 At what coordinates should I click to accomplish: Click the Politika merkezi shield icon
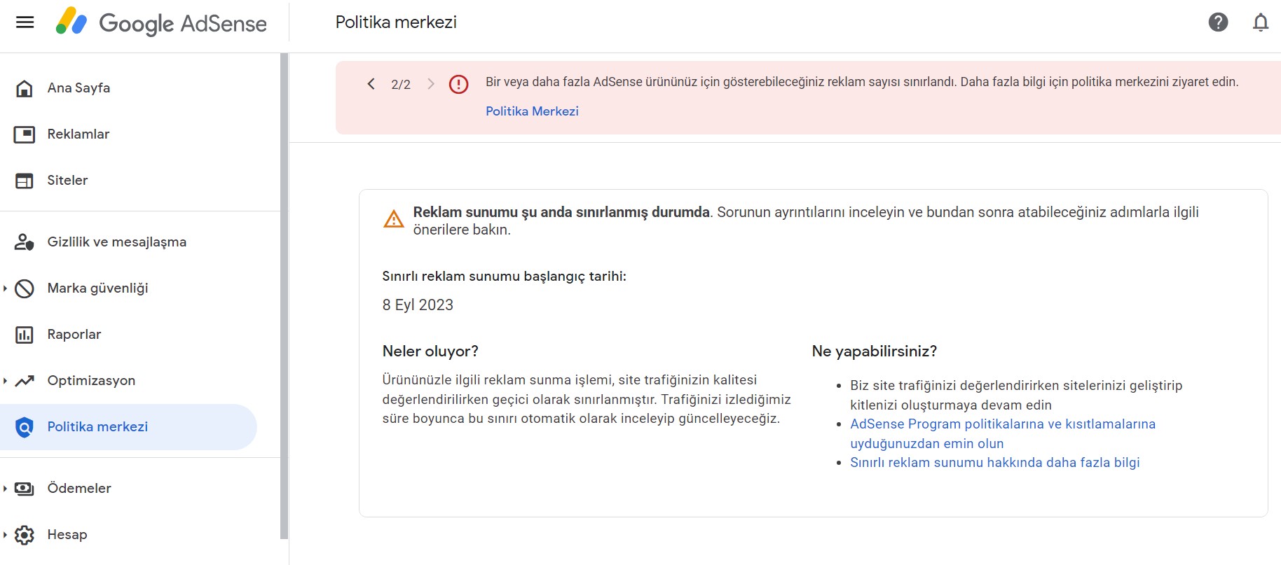click(25, 427)
